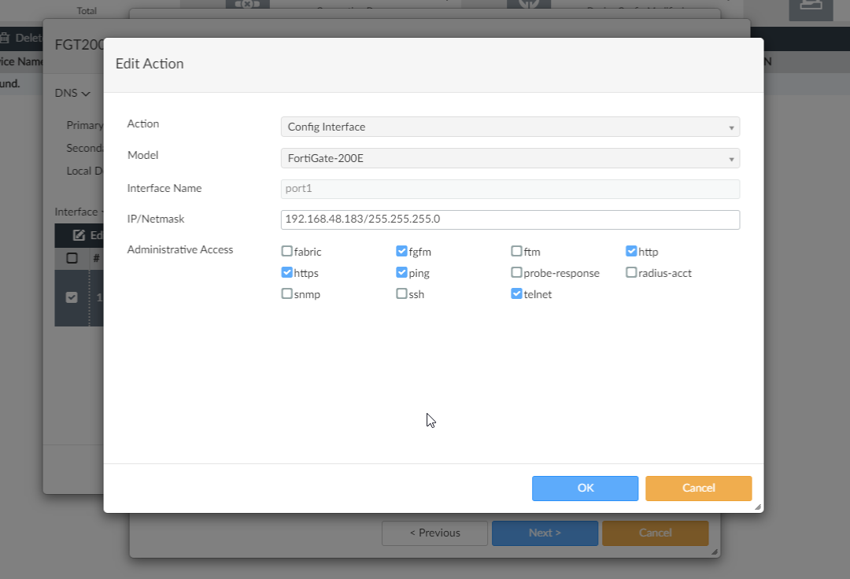Select the IP/Netmask input field
The height and width of the screenshot is (579, 850).
(x=509, y=219)
